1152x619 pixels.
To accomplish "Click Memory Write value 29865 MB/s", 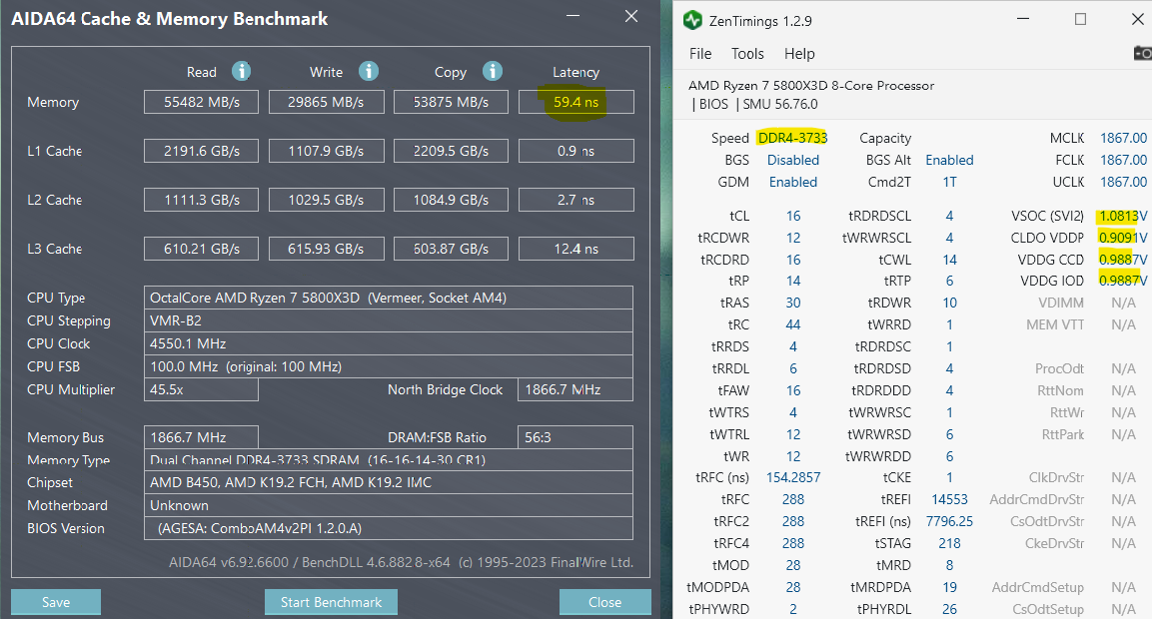I will 326,102.
